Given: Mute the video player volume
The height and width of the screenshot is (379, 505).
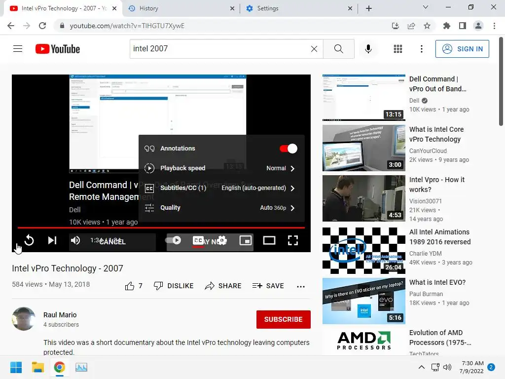Looking at the screenshot, I should pyautogui.click(x=75, y=240).
